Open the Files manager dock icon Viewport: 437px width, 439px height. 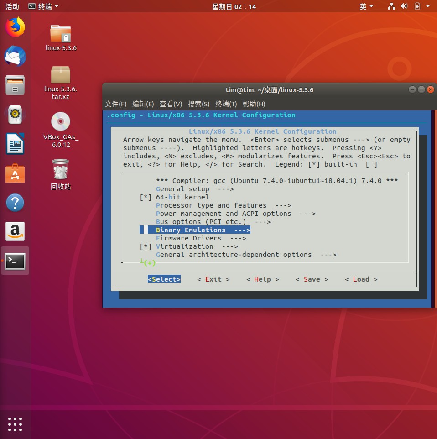click(15, 85)
